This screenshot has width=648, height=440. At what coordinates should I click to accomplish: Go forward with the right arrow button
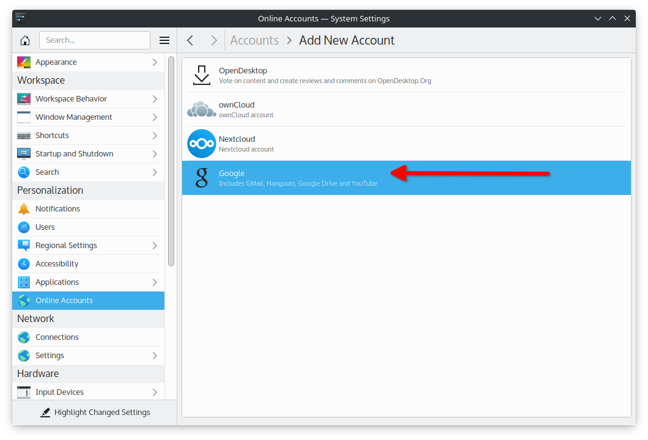[214, 40]
